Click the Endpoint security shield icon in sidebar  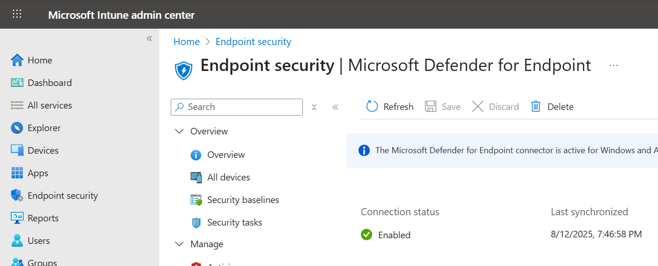click(x=17, y=196)
